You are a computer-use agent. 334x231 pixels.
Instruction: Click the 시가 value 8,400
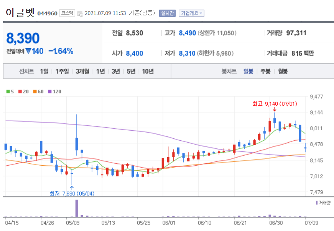[x=135, y=53]
